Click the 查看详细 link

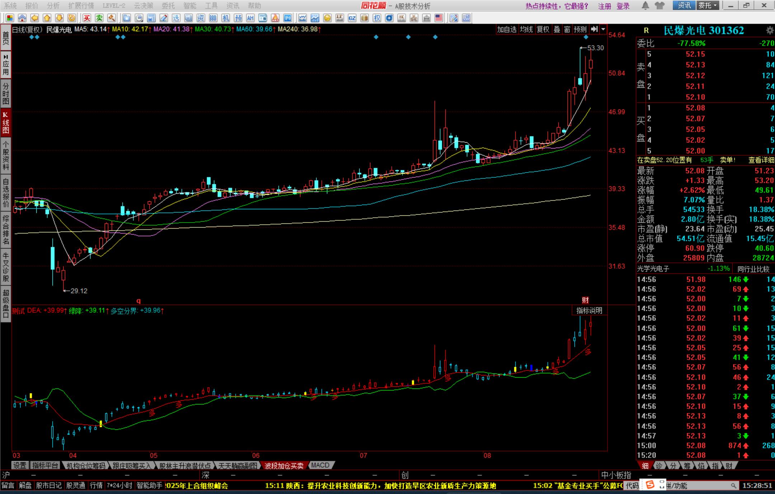pos(761,160)
